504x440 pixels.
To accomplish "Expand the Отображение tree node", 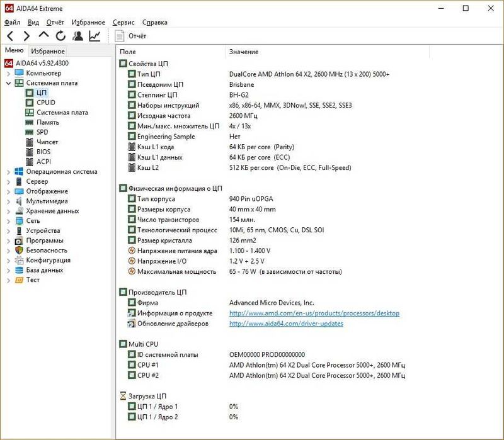I will (8, 192).
